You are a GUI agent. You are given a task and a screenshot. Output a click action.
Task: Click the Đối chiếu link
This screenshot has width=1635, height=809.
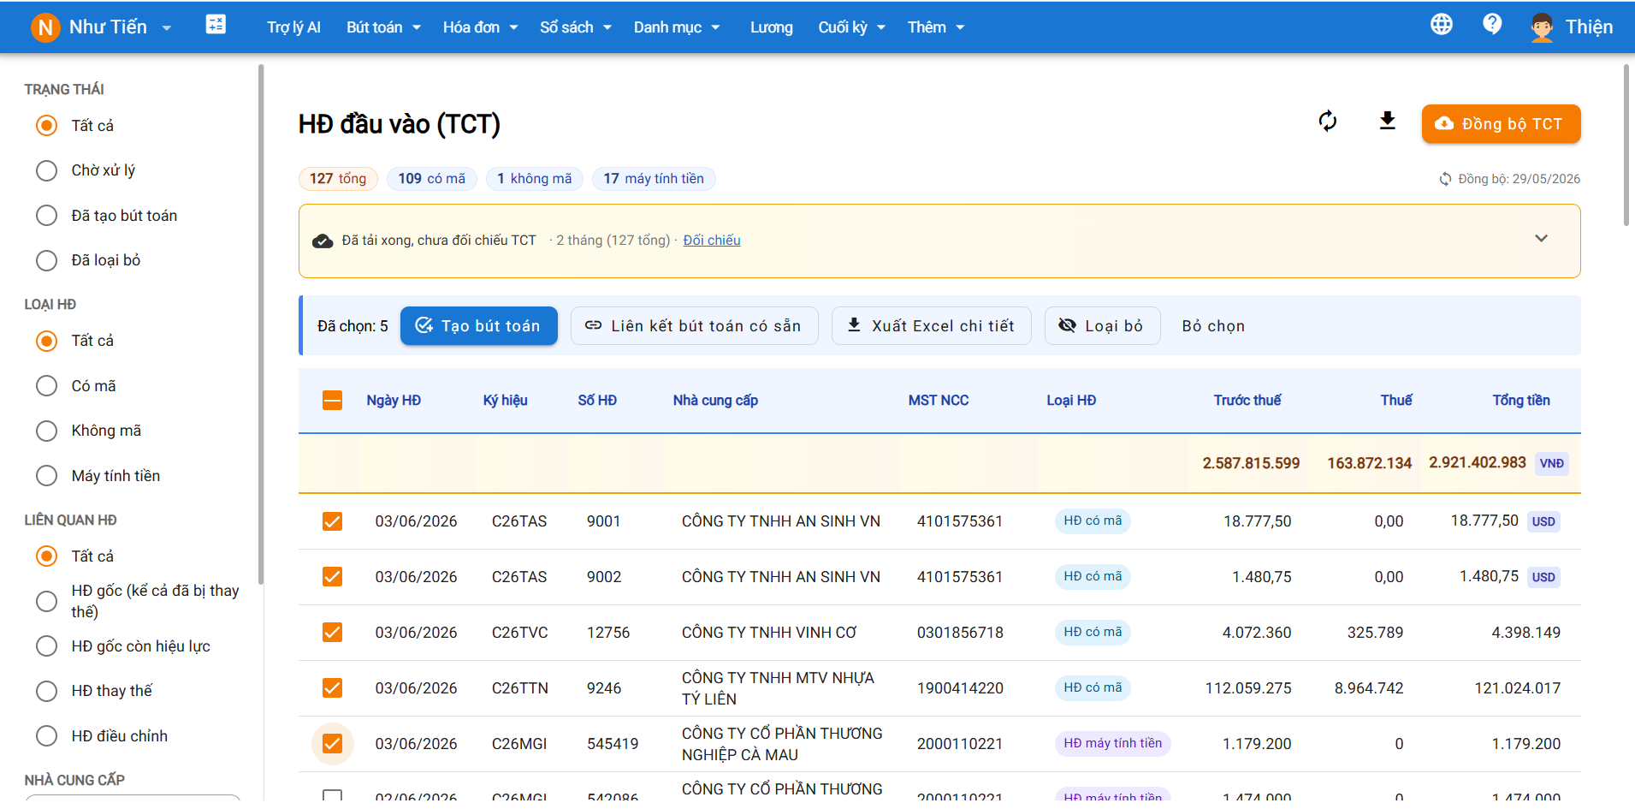click(712, 241)
